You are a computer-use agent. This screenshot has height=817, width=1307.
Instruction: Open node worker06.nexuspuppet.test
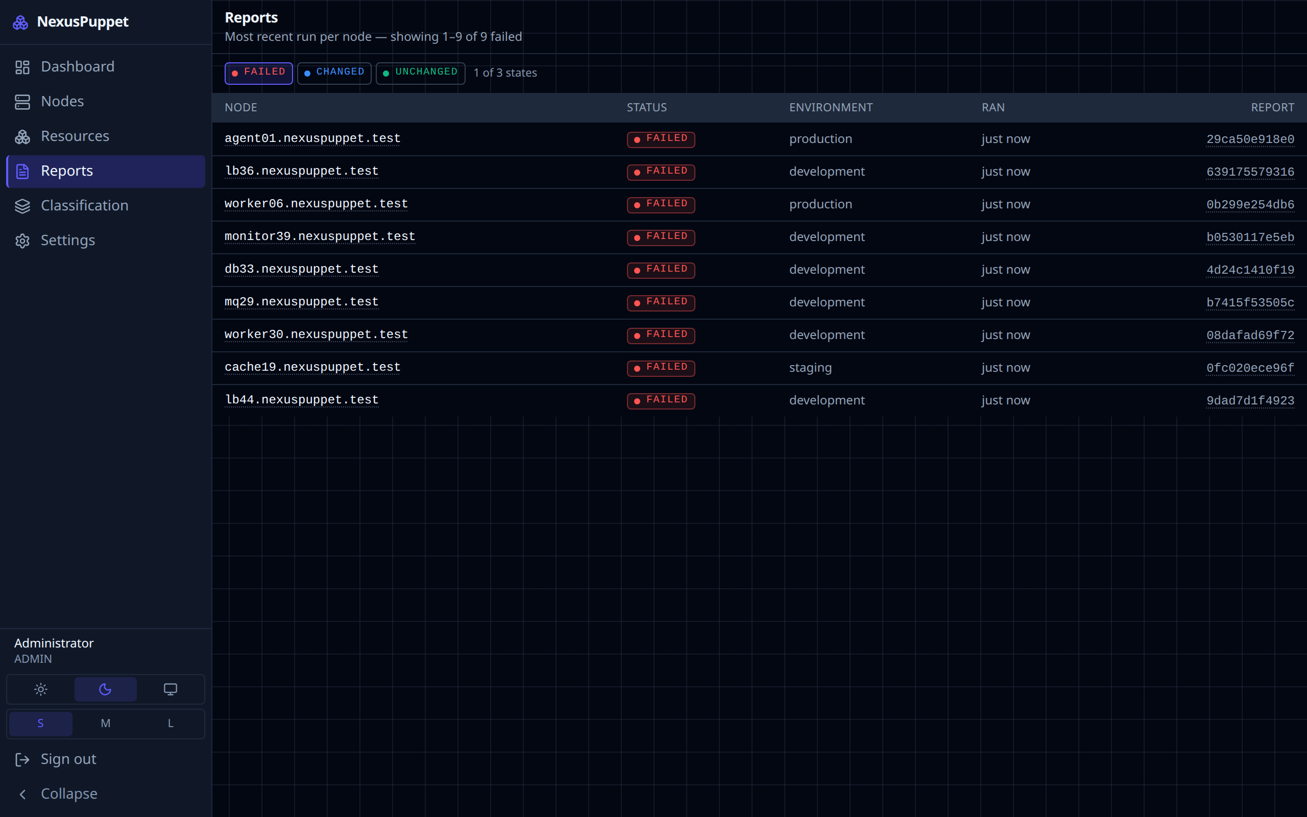click(316, 204)
